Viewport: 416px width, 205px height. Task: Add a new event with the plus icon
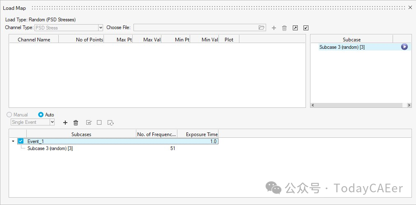pyautogui.click(x=65, y=123)
